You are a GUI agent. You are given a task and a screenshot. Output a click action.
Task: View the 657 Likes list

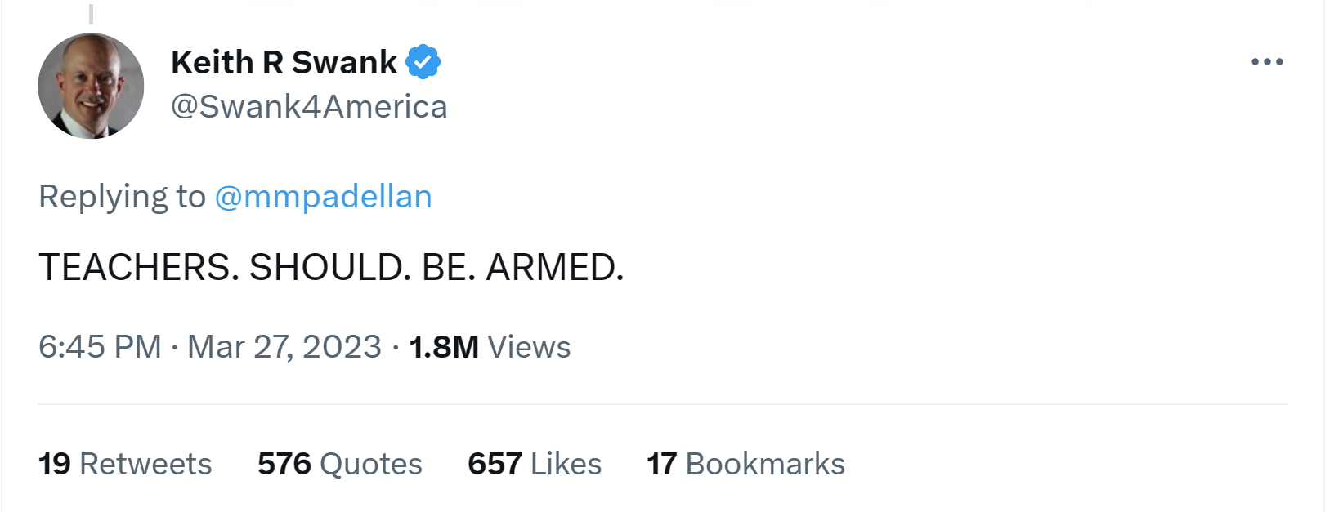tap(534, 464)
